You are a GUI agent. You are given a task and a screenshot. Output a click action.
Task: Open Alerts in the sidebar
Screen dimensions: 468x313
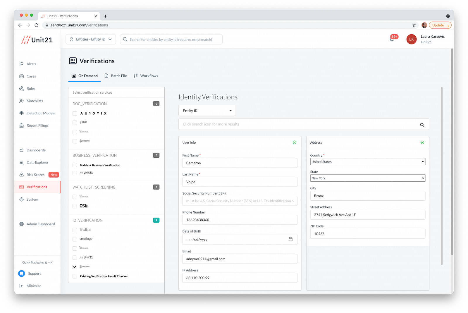coord(31,64)
